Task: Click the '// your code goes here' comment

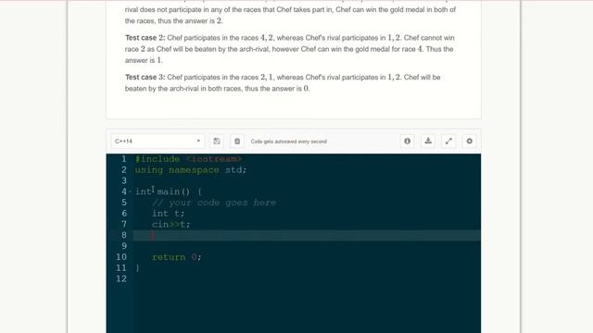Action: (x=214, y=203)
